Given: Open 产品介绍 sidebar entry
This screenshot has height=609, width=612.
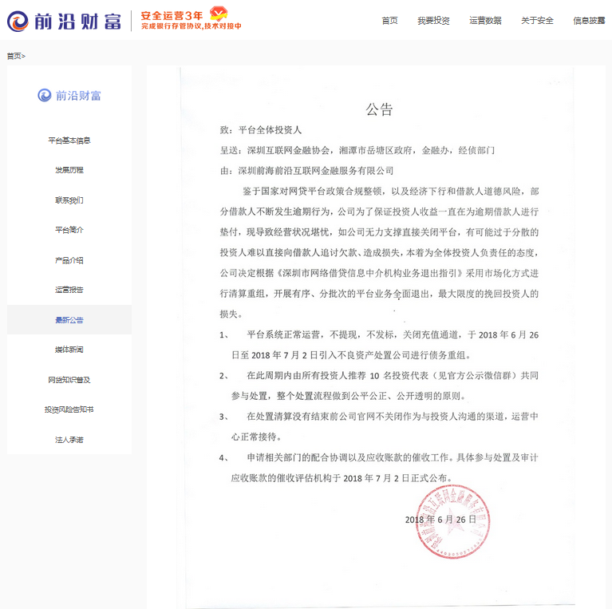Looking at the screenshot, I should 69,260.
